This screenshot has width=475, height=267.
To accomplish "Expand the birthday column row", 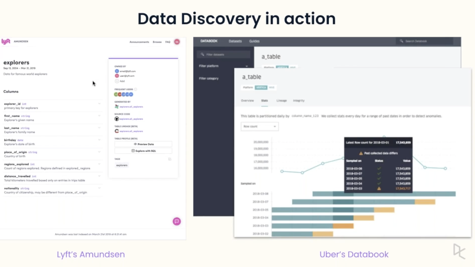I will click(99, 140).
